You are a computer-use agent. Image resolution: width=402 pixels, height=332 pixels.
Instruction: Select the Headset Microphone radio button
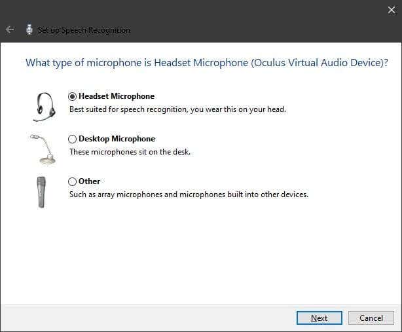pos(72,96)
